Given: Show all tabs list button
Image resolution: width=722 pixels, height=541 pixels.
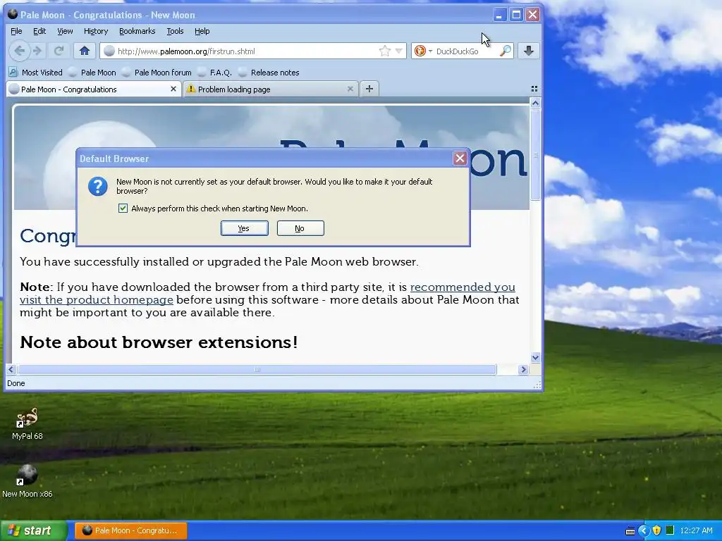Looking at the screenshot, I should click(534, 89).
